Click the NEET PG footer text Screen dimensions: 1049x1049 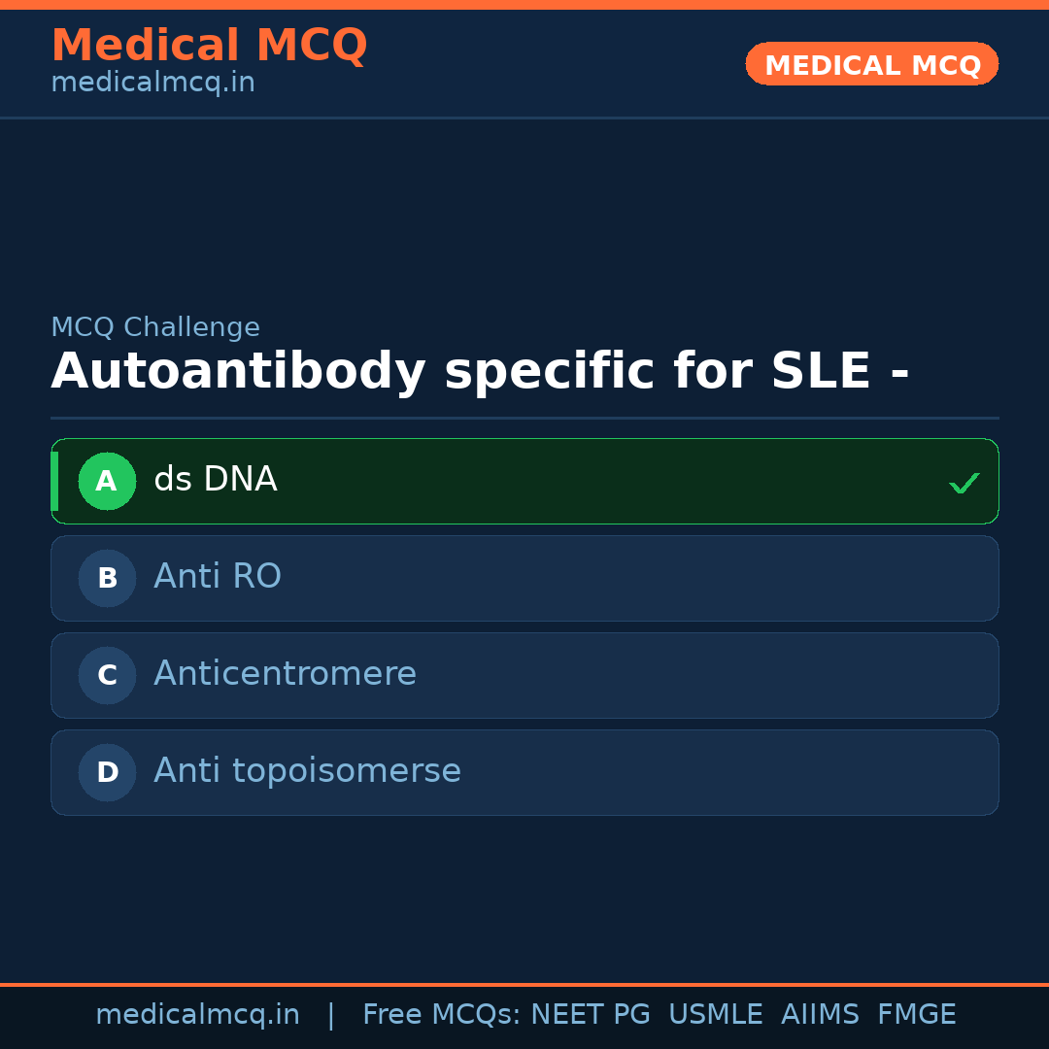click(x=591, y=1015)
